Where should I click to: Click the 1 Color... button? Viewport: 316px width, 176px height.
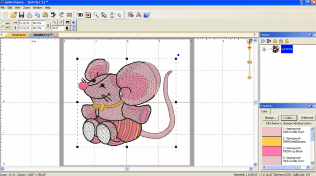point(289,118)
